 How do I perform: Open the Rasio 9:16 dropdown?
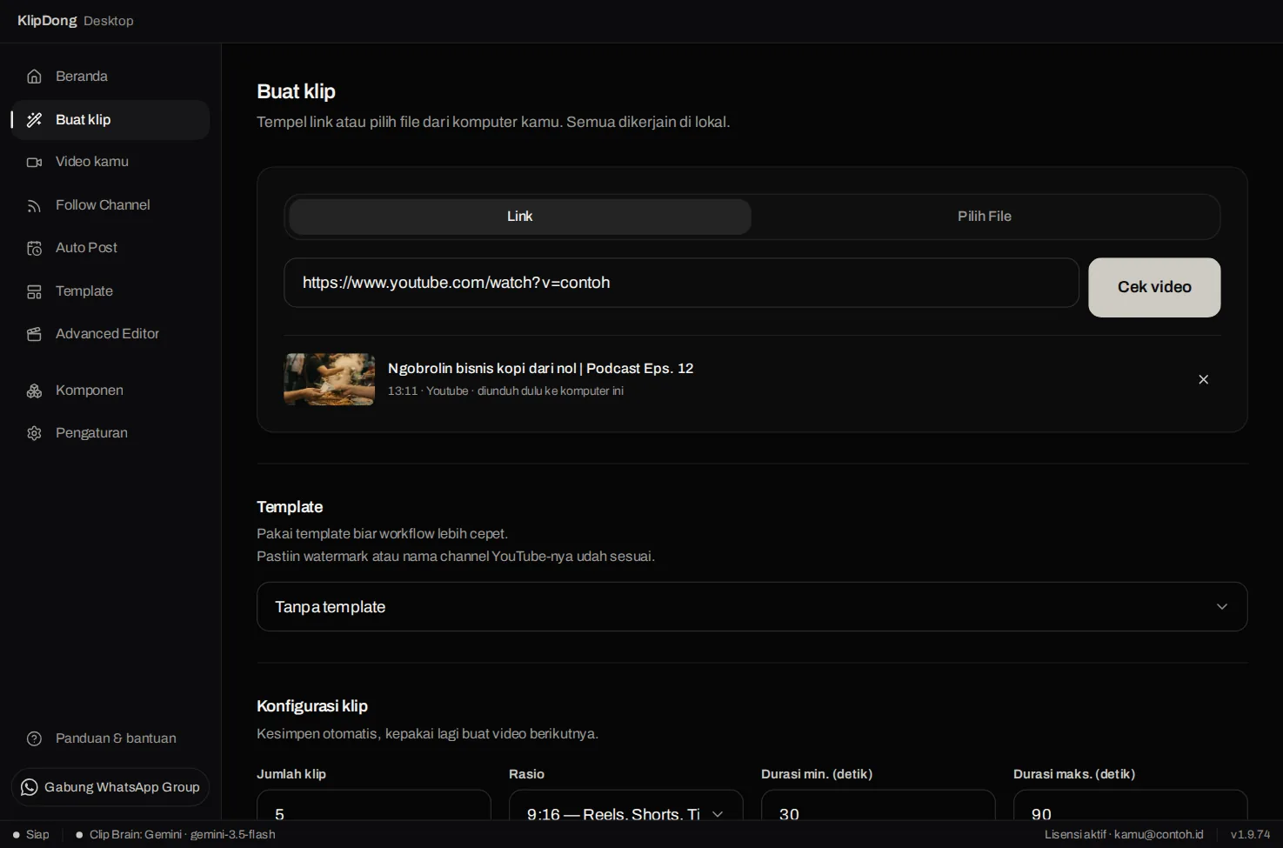pyautogui.click(x=625, y=806)
